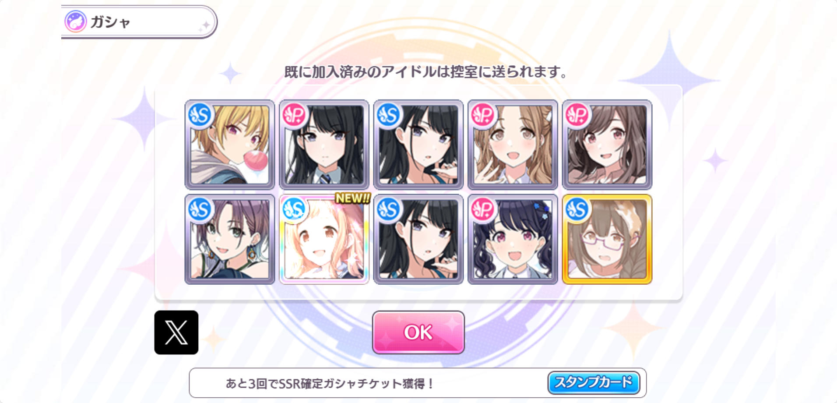This screenshot has height=403, width=837.
Task: Click the X share icon
Action: [176, 332]
